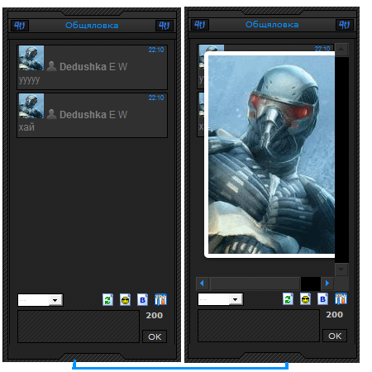Click profile icon beside Dedushka in 'хай' message

pos(51,114)
